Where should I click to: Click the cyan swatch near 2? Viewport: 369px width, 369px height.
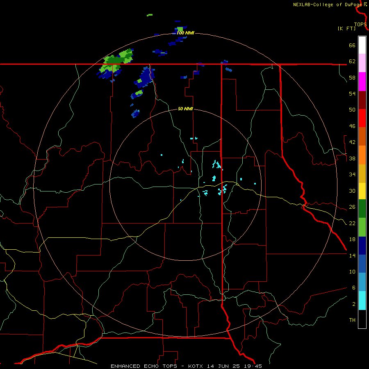click(x=362, y=301)
